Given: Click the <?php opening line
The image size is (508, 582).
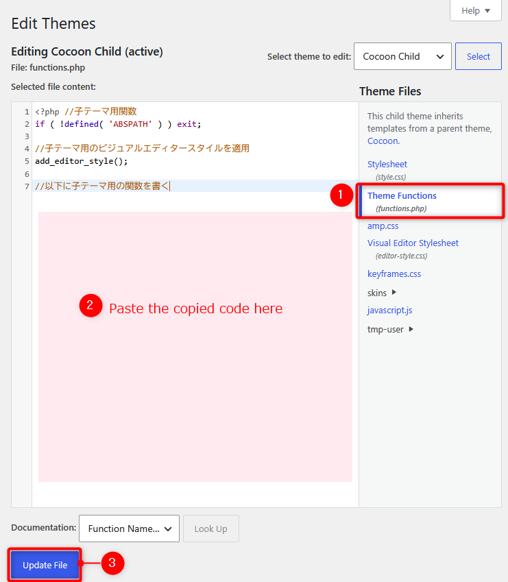Looking at the screenshot, I should pos(86,111).
